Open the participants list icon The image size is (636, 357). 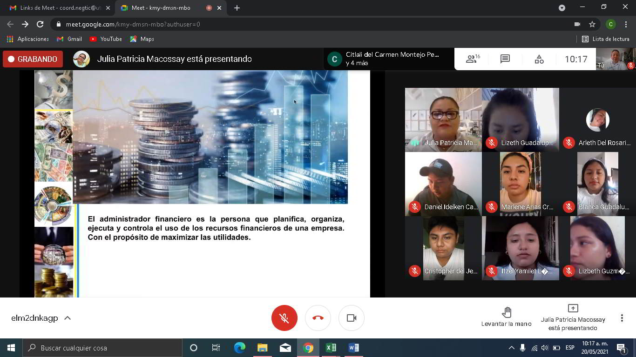(472, 59)
